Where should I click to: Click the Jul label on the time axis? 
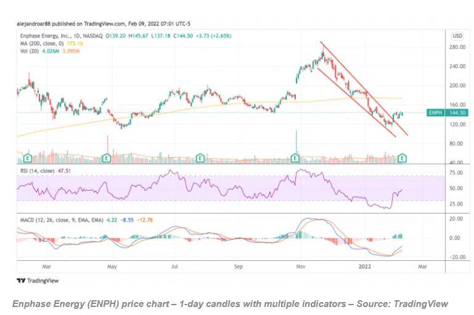[x=174, y=267]
